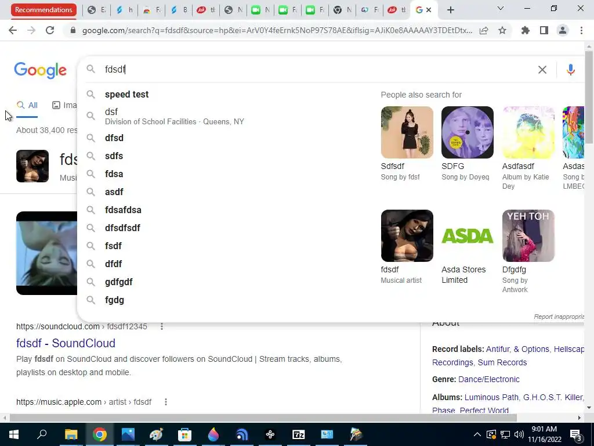
Task: Open the fdsdf - SoundCloud result
Action: click(x=66, y=343)
